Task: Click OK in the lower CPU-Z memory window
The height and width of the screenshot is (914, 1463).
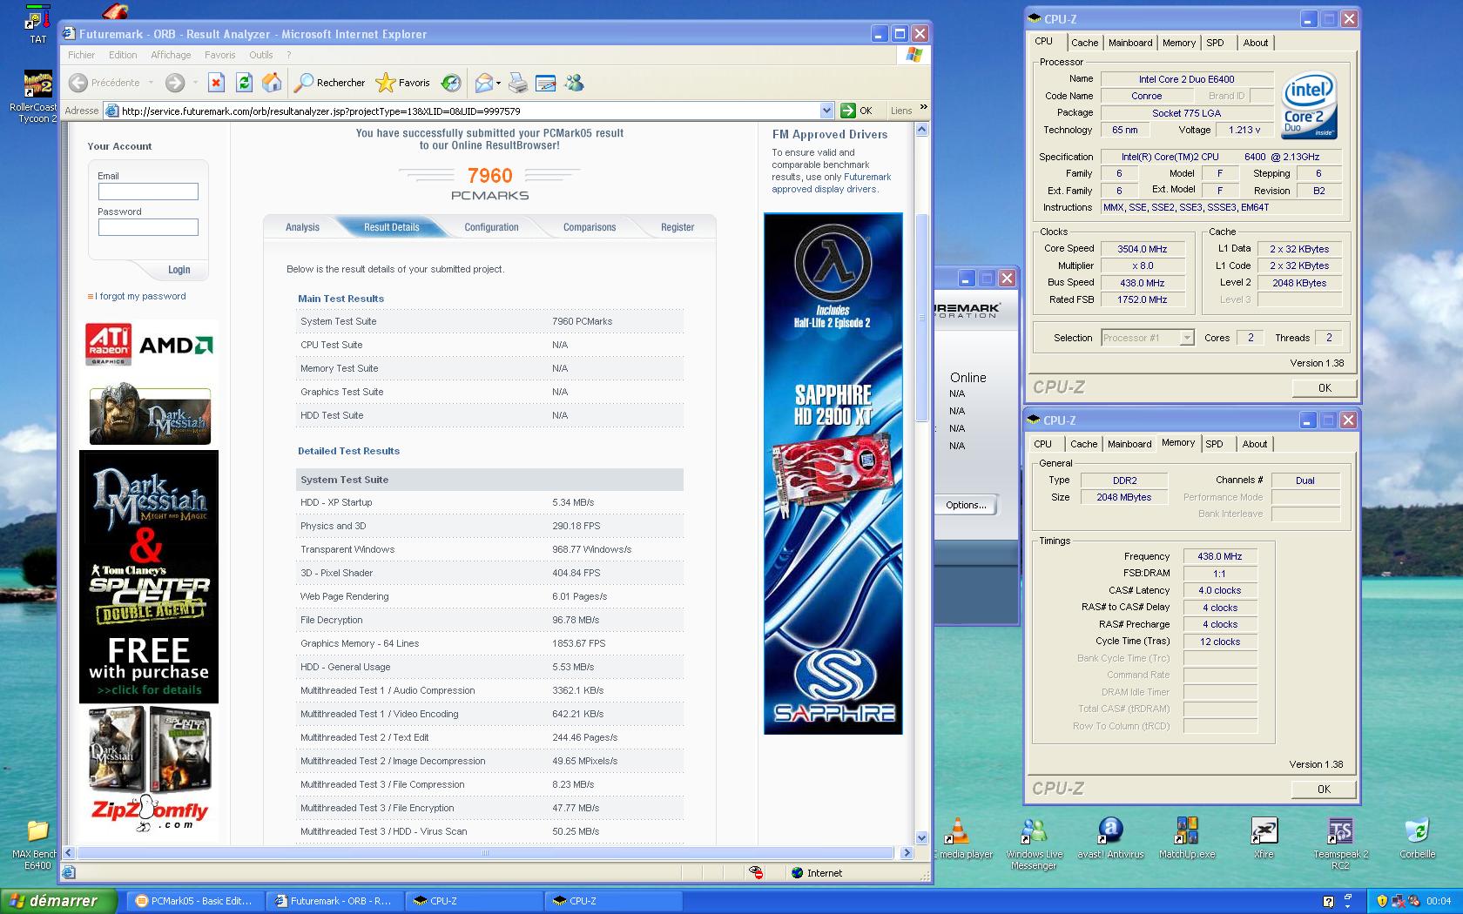Action: [x=1324, y=790]
